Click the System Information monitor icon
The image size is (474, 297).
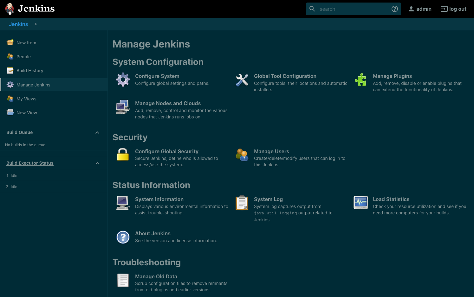pos(123,203)
